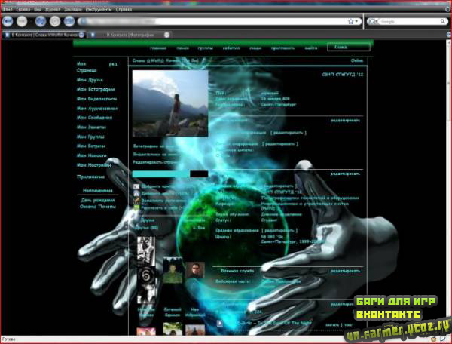Image resolution: width=452 pixels, height=344 pixels.
Task: Click 'Редактировать страницу' under the photo
Action: coord(155,162)
